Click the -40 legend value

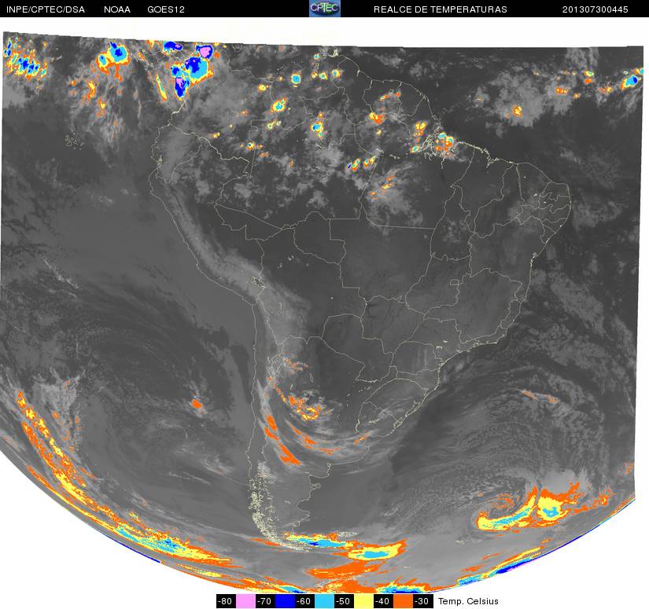384,601
